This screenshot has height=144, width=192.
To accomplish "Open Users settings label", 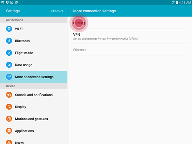I will (19, 142).
